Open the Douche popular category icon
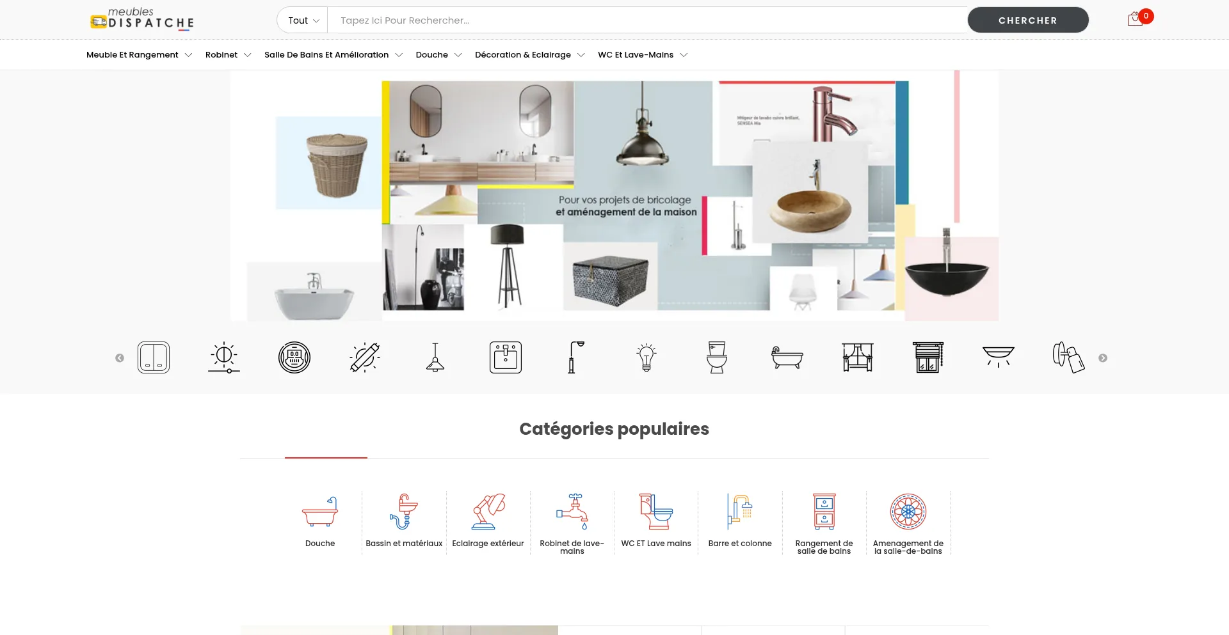Image resolution: width=1229 pixels, height=635 pixels. pos(320,512)
